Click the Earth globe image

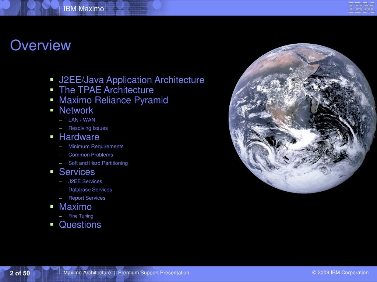303,118
